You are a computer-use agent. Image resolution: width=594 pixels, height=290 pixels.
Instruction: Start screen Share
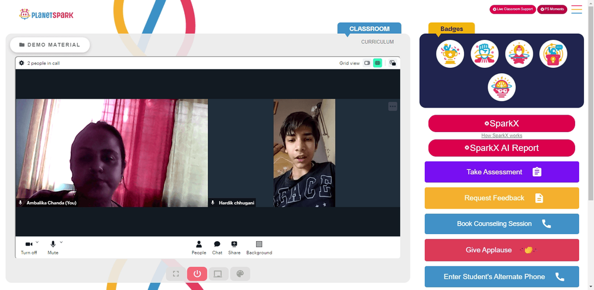point(234,248)
